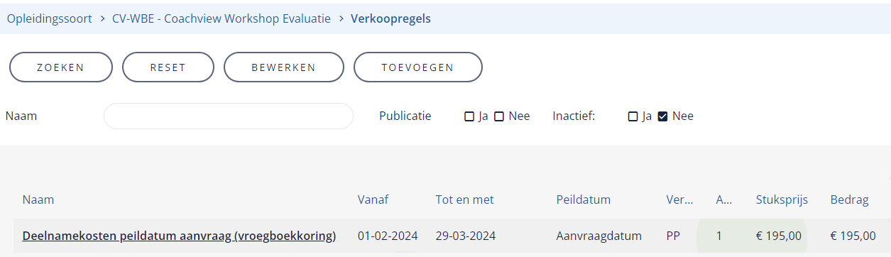Click the Aanvraagdatum cell in the row
Image resolution: width=891 pixels, height=257 pixels.
click(x=599, y=236)
